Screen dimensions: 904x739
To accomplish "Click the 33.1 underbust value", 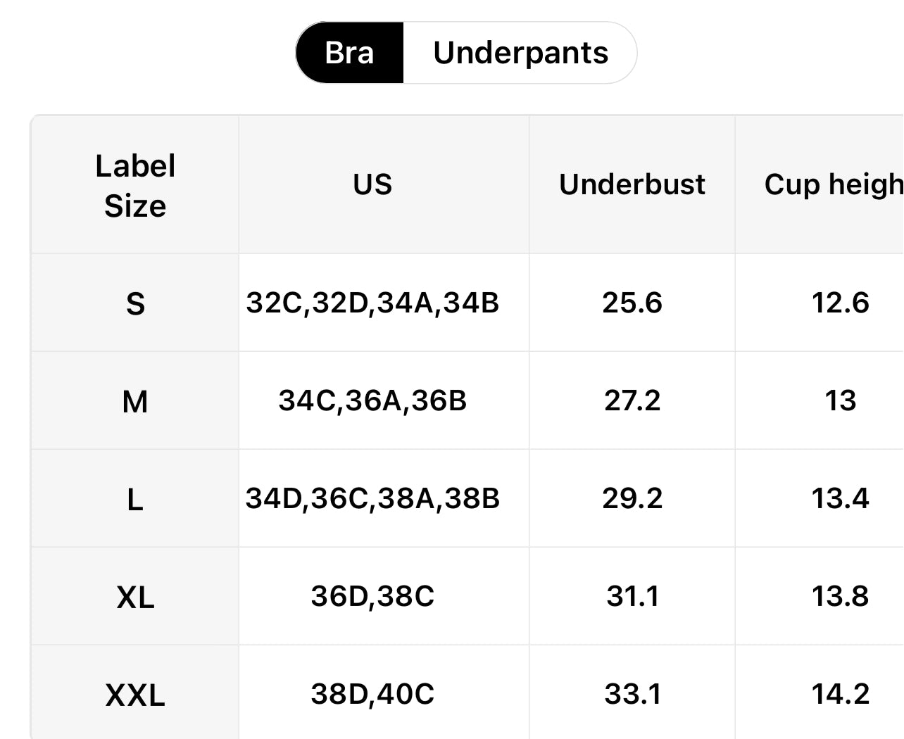I will [632, 694].
